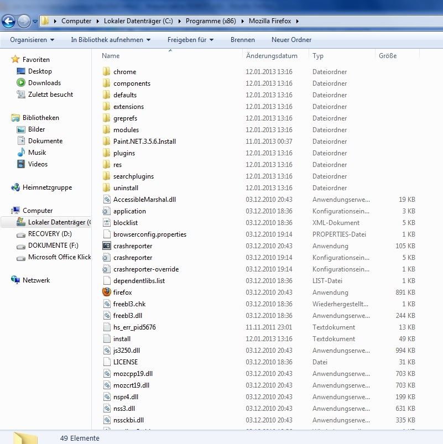
Task: Select the searchplugins folder
Action: [133, 176]
